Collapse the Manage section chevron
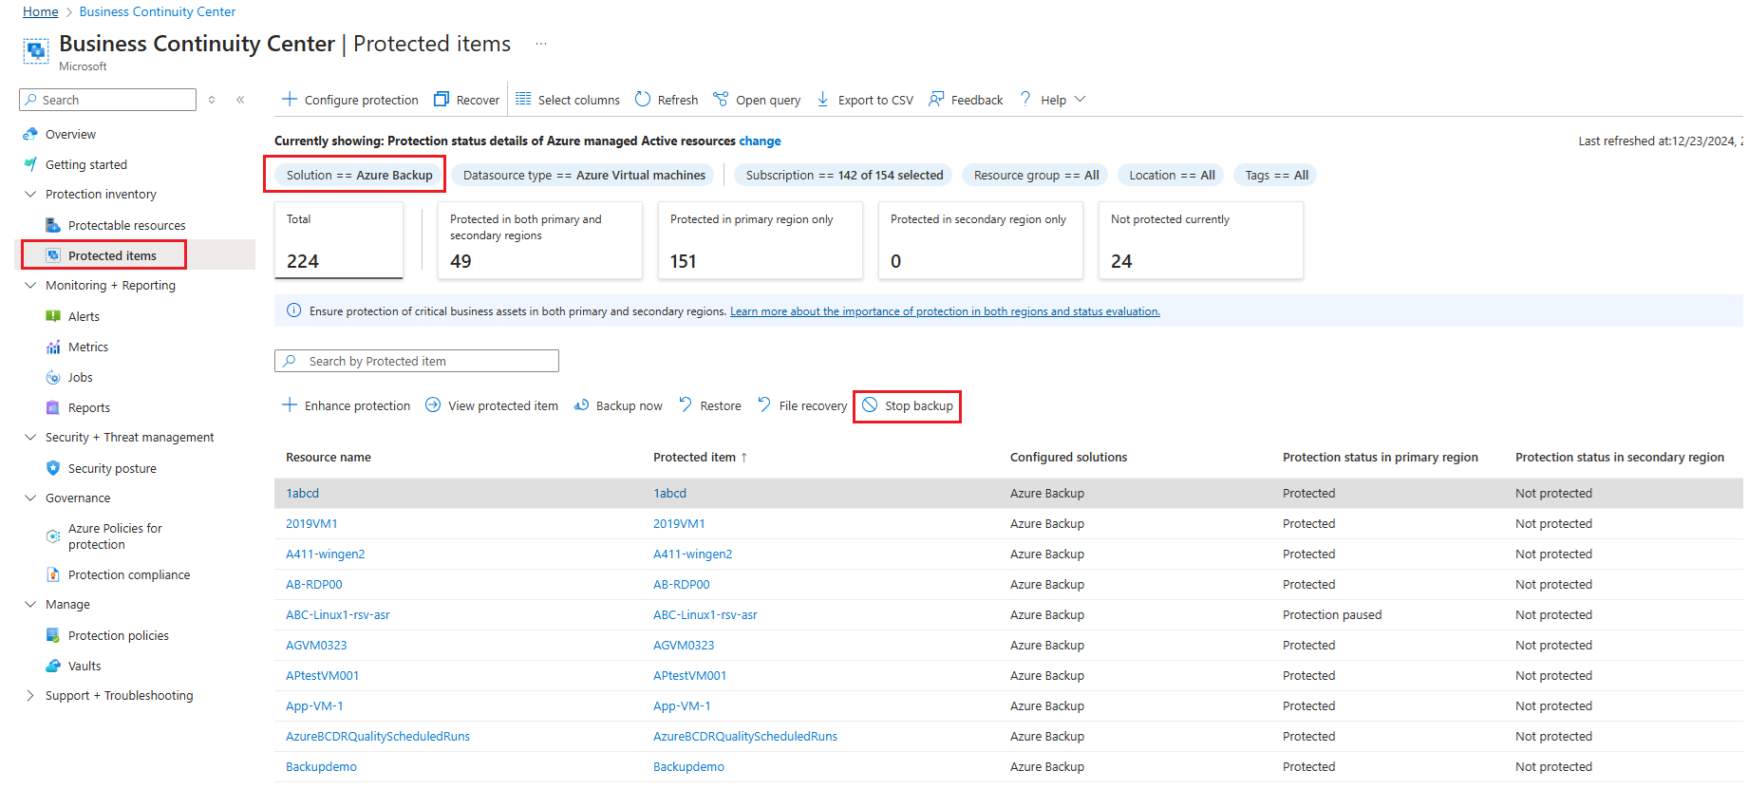1748x808 pixels. [29, 605]
